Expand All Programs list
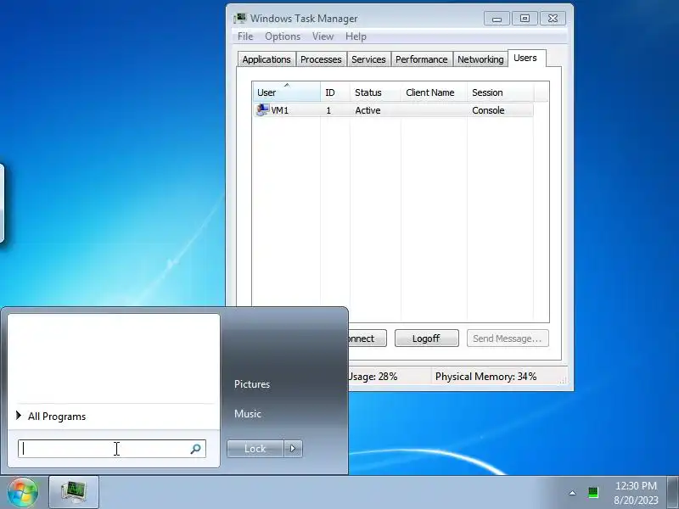Screen dimensions: 679x509 [x=51, y=417]
